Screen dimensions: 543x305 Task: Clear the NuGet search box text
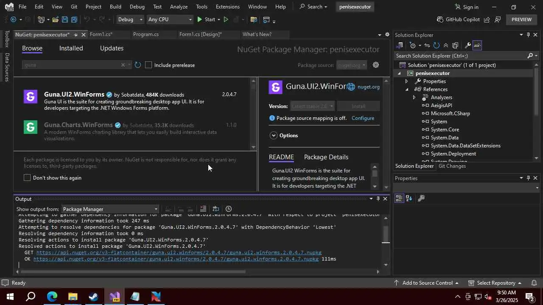123,65
